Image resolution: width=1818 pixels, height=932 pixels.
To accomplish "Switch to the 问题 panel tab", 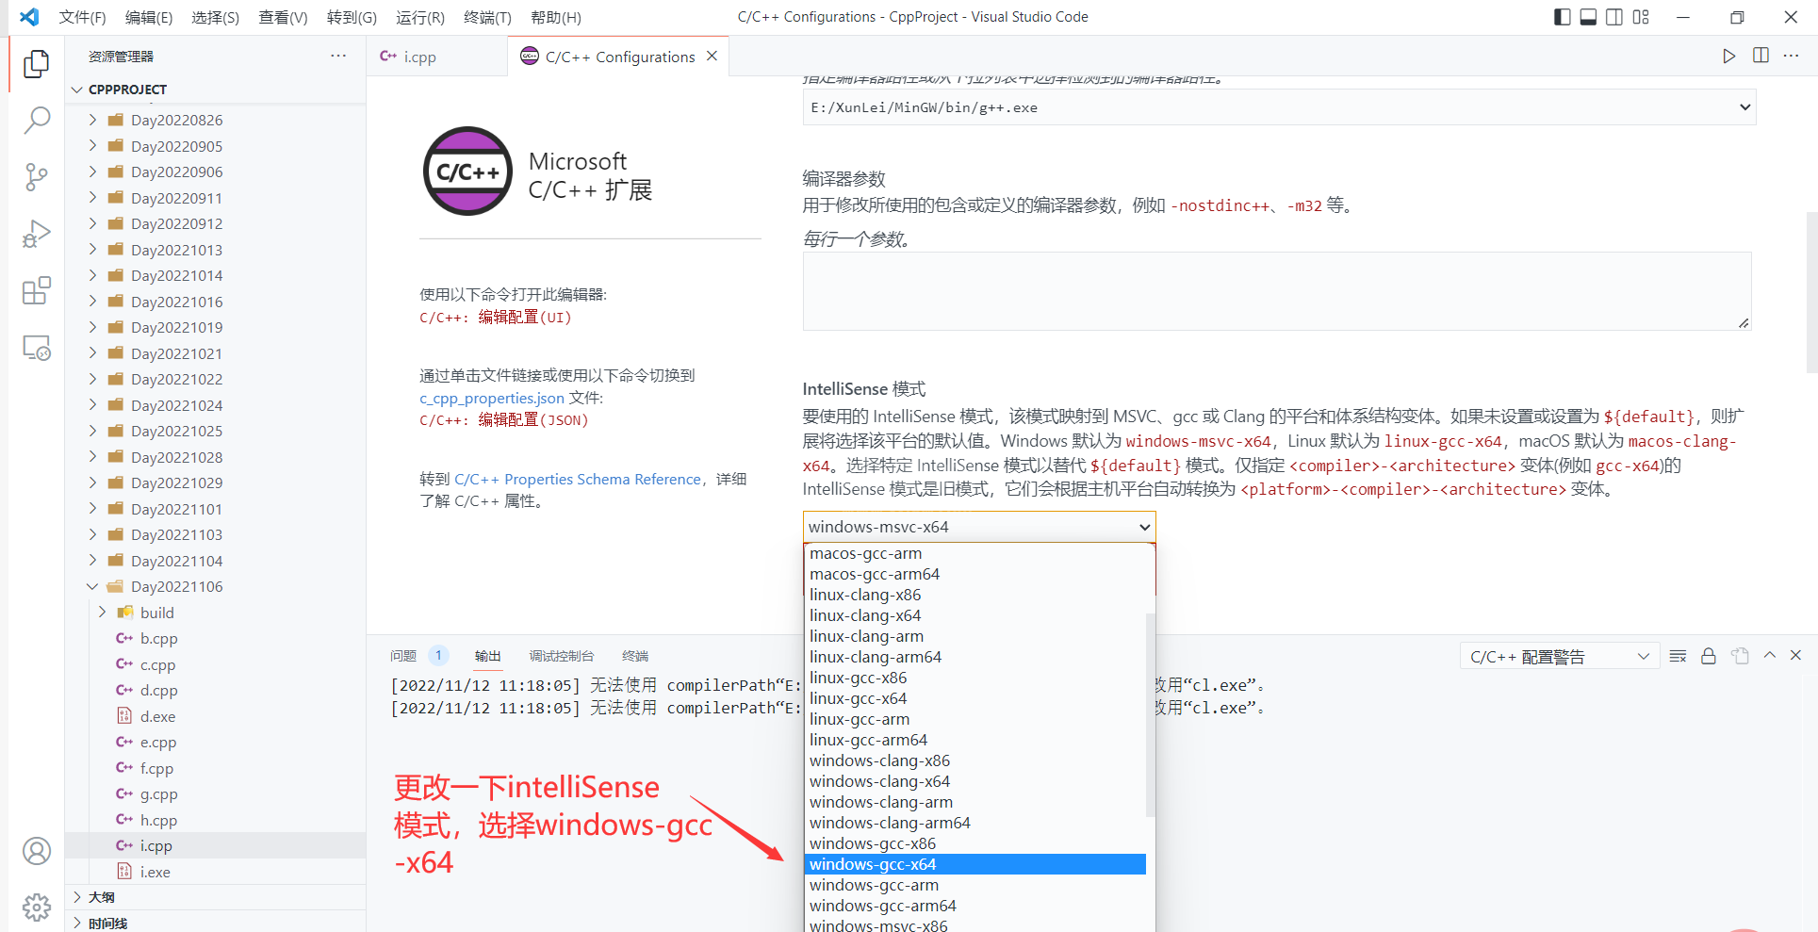I will [x=403, y=656].
